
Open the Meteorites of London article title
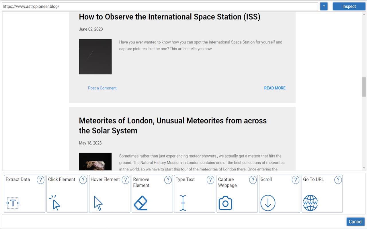tap(173, 125)
